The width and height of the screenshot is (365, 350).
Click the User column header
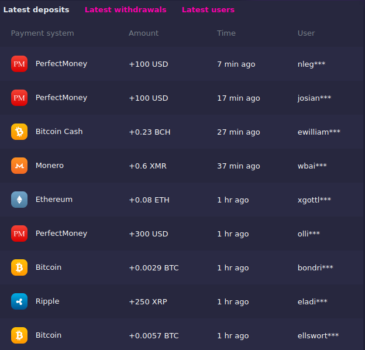[x=306, y=33]
